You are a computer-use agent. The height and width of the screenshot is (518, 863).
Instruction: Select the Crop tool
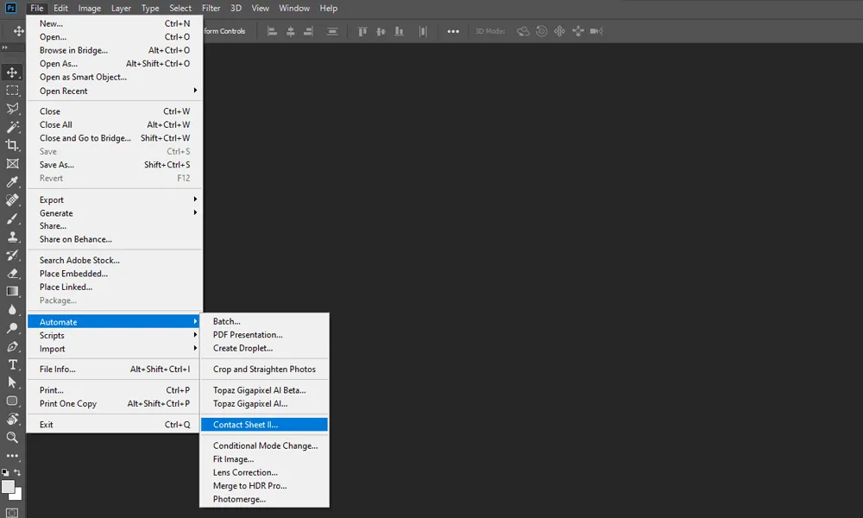tap(12, 145)
